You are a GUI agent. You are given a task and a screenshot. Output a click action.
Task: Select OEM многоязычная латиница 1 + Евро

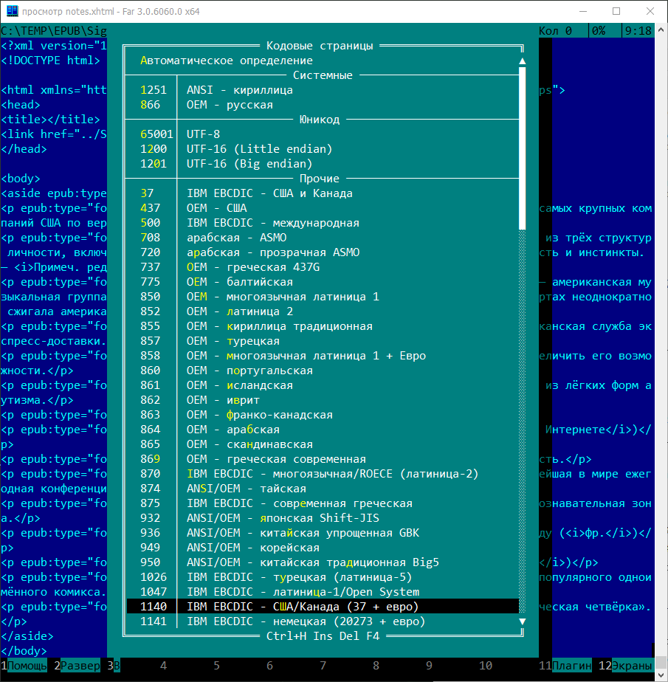(323, 356)
